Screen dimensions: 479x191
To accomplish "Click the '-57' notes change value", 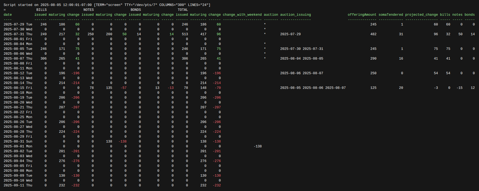I will point(124,88).
